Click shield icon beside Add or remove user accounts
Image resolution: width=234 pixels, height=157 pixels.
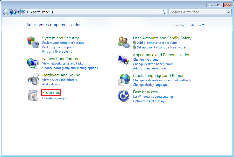[134, 43]
